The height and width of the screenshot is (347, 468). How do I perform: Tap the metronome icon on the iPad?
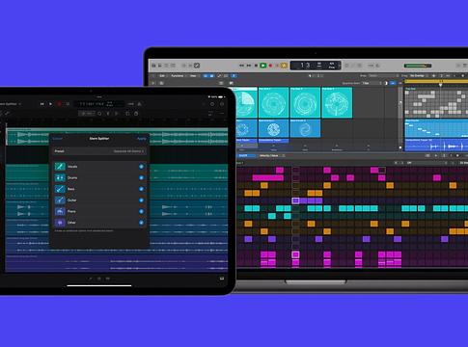pyautogui.click(x=140, y=104)
